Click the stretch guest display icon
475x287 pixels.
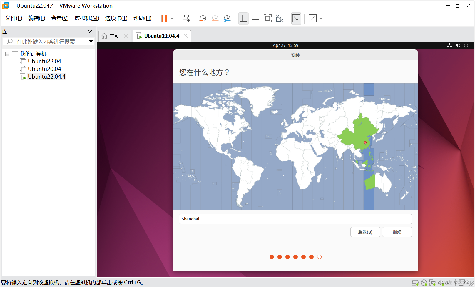(312, 18)
